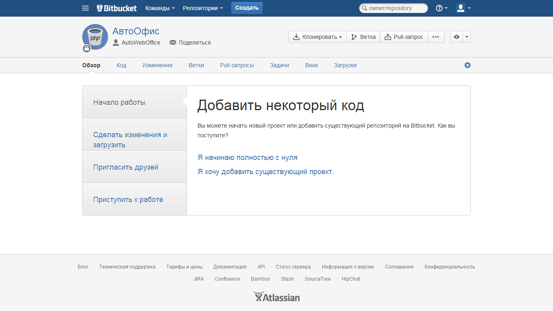The width and height of the screenshot is (553, 311).
Task: Click Я хочу добавить существующий проект
Action: pos(266,172)
